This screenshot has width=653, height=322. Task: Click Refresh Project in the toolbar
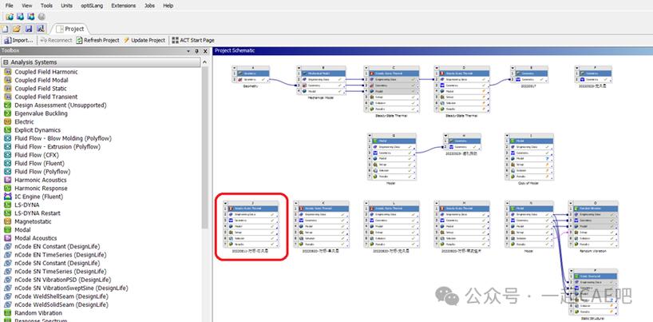click(x=97, y=41)
